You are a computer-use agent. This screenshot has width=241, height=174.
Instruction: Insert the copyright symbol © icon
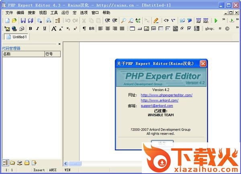click(x=227, y=28)
